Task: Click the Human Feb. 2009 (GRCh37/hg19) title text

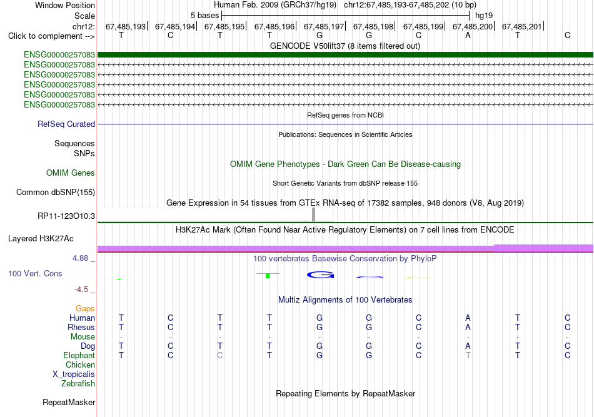Action: pos(275,5)
